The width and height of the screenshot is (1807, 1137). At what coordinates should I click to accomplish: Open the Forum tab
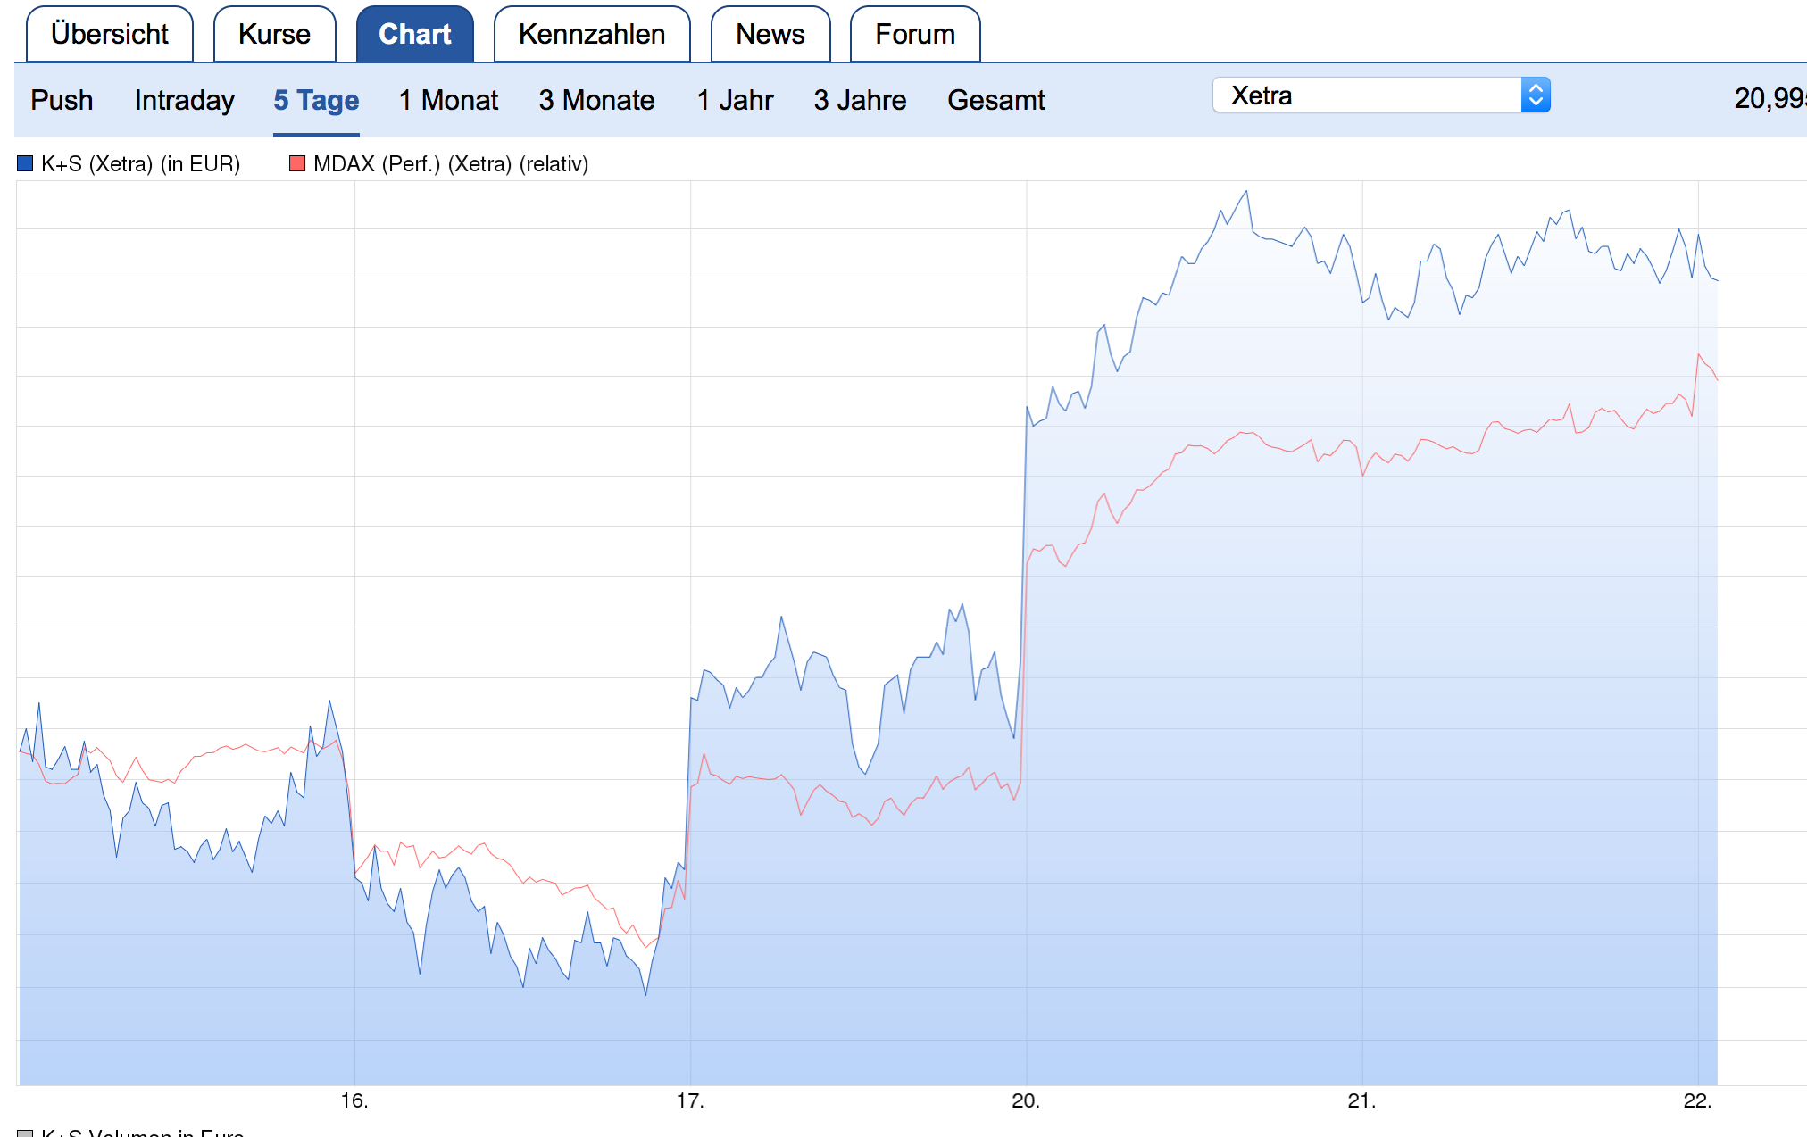[914, 35]
